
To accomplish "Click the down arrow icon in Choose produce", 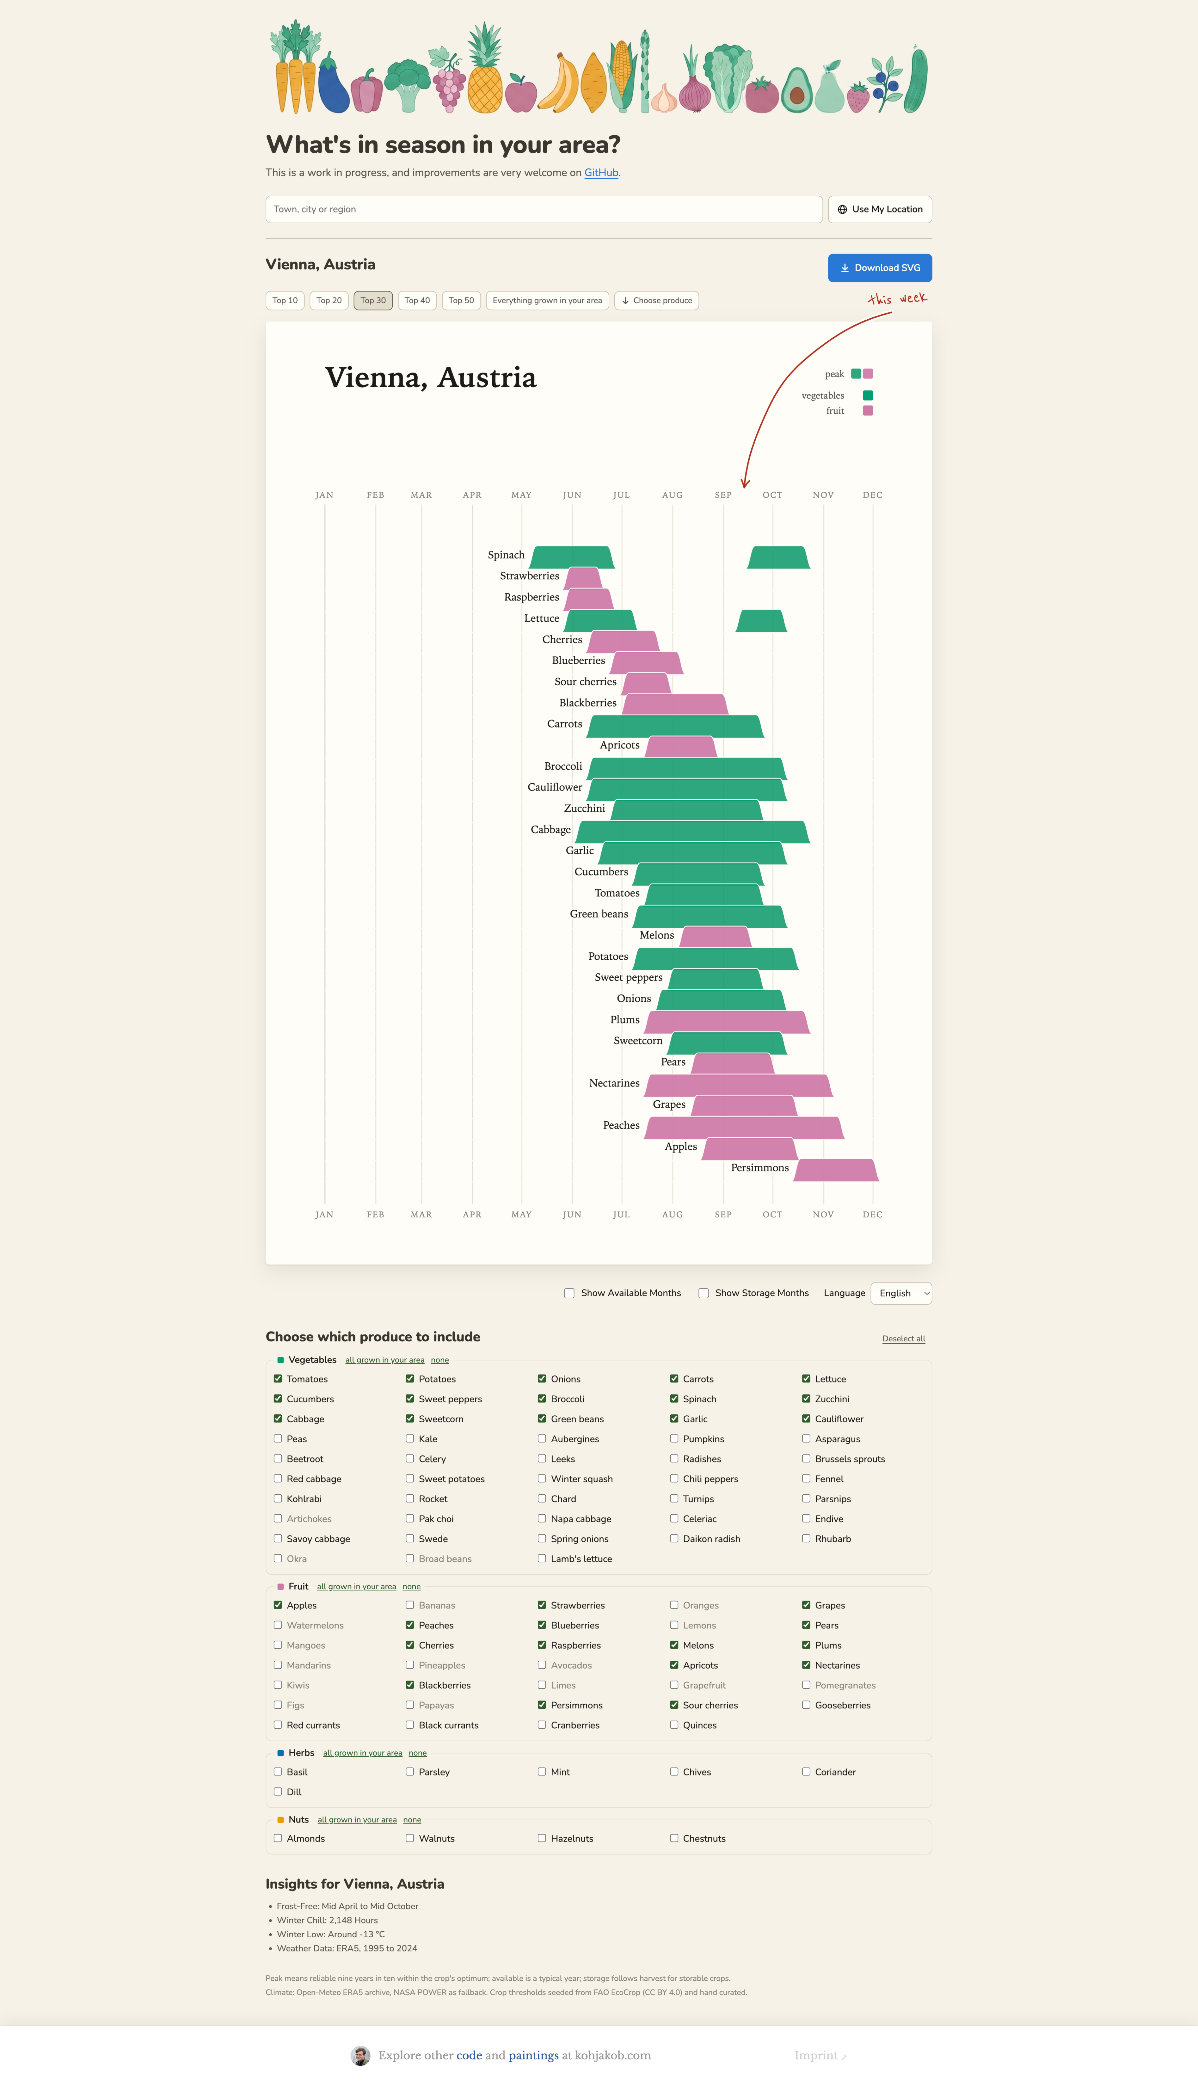I will pyautogui.click(x=625, y=300).
